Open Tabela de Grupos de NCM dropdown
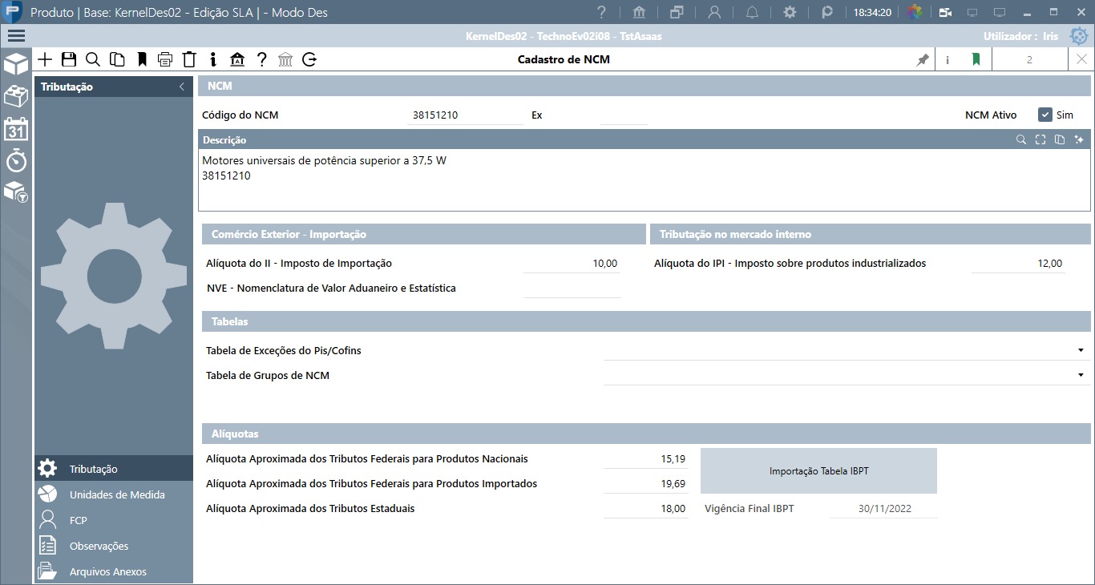 [x=1081, y=375]
